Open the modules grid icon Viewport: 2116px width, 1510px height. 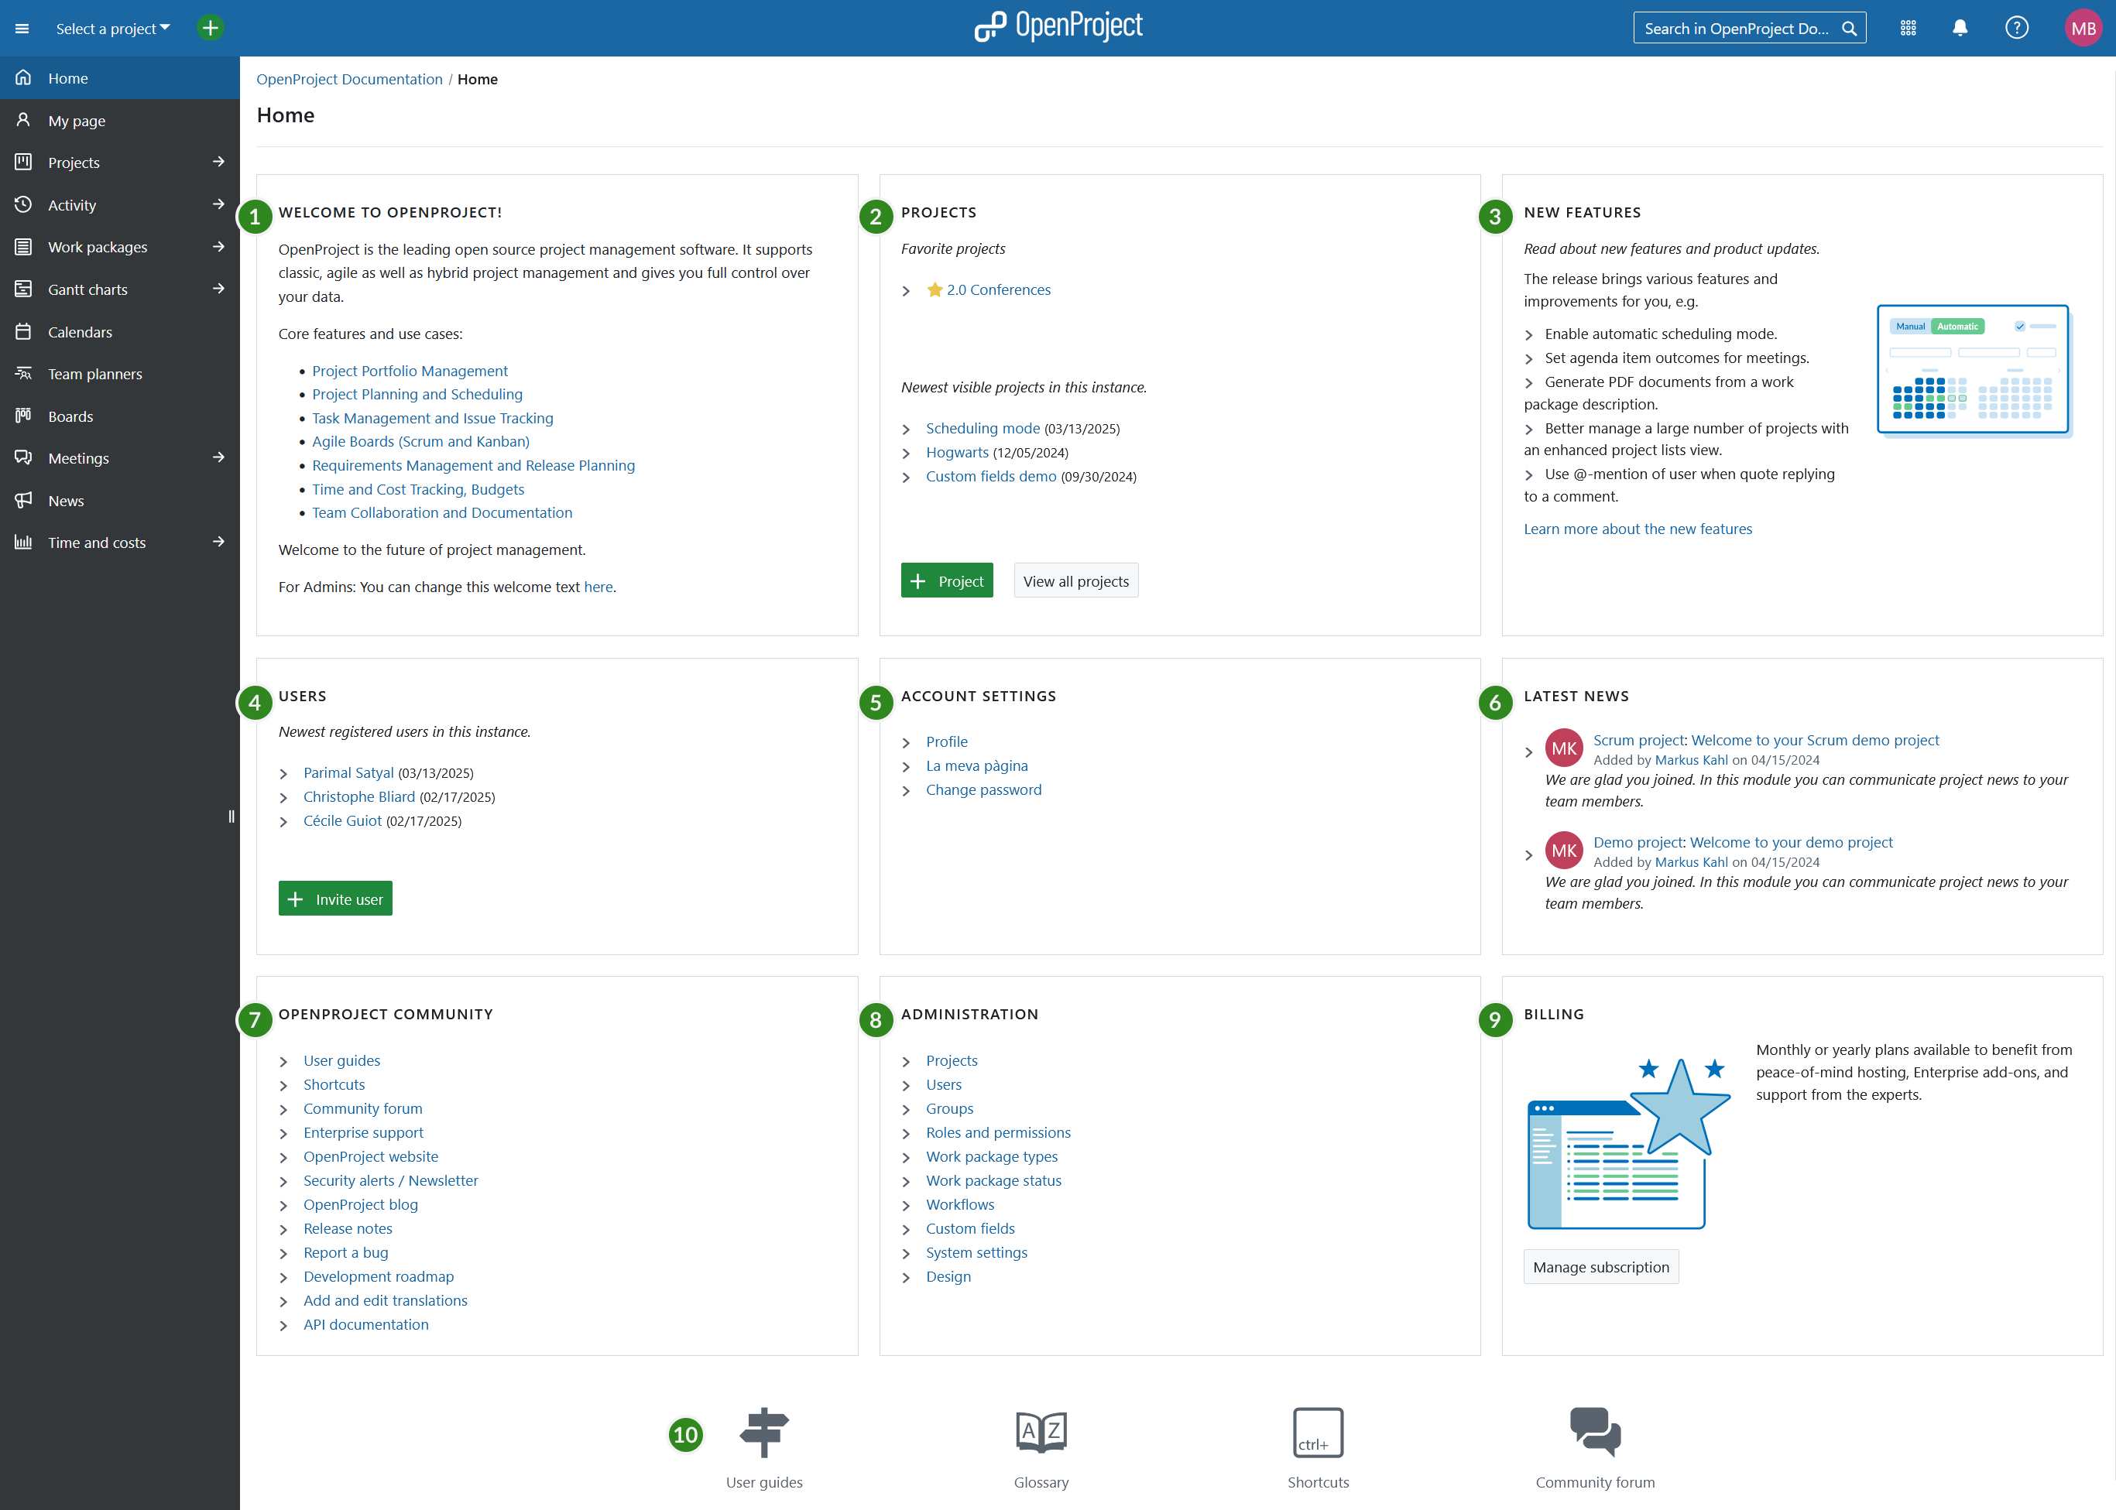pyautogui.click(x=1908, y=28)
